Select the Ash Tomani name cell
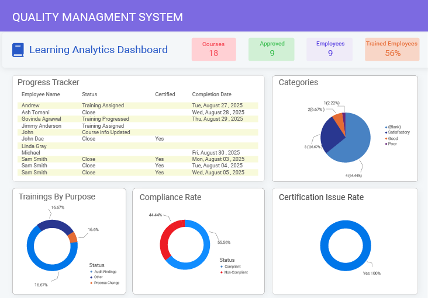Image resolution: width=428 pixels, height=298 pixels. [x=36, y=113]
